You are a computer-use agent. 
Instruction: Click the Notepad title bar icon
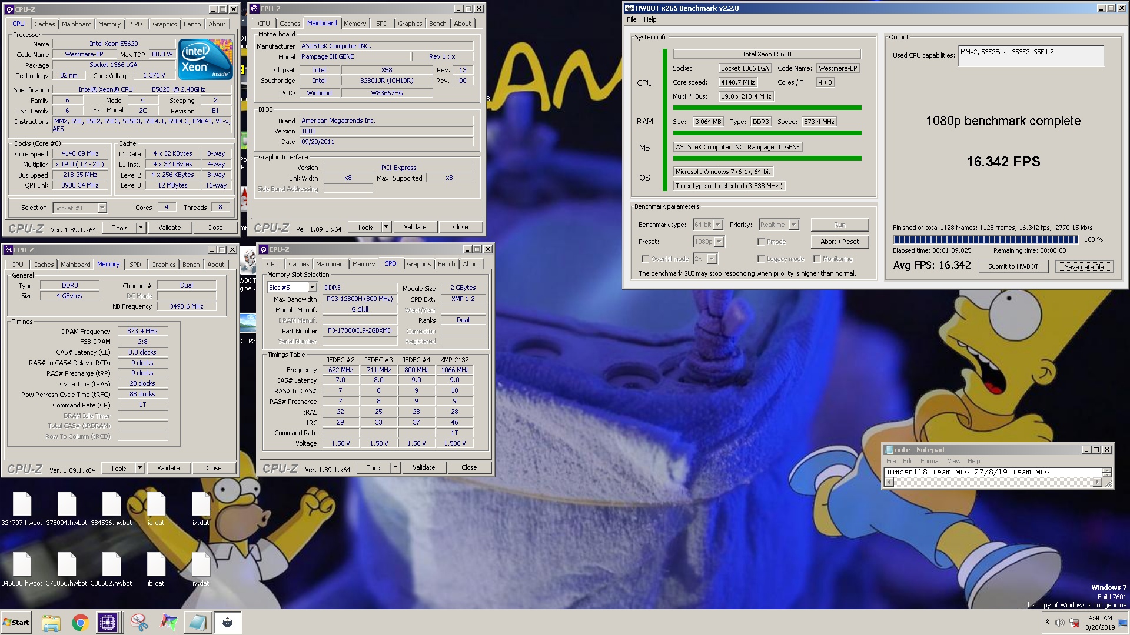tap(889, 450)
